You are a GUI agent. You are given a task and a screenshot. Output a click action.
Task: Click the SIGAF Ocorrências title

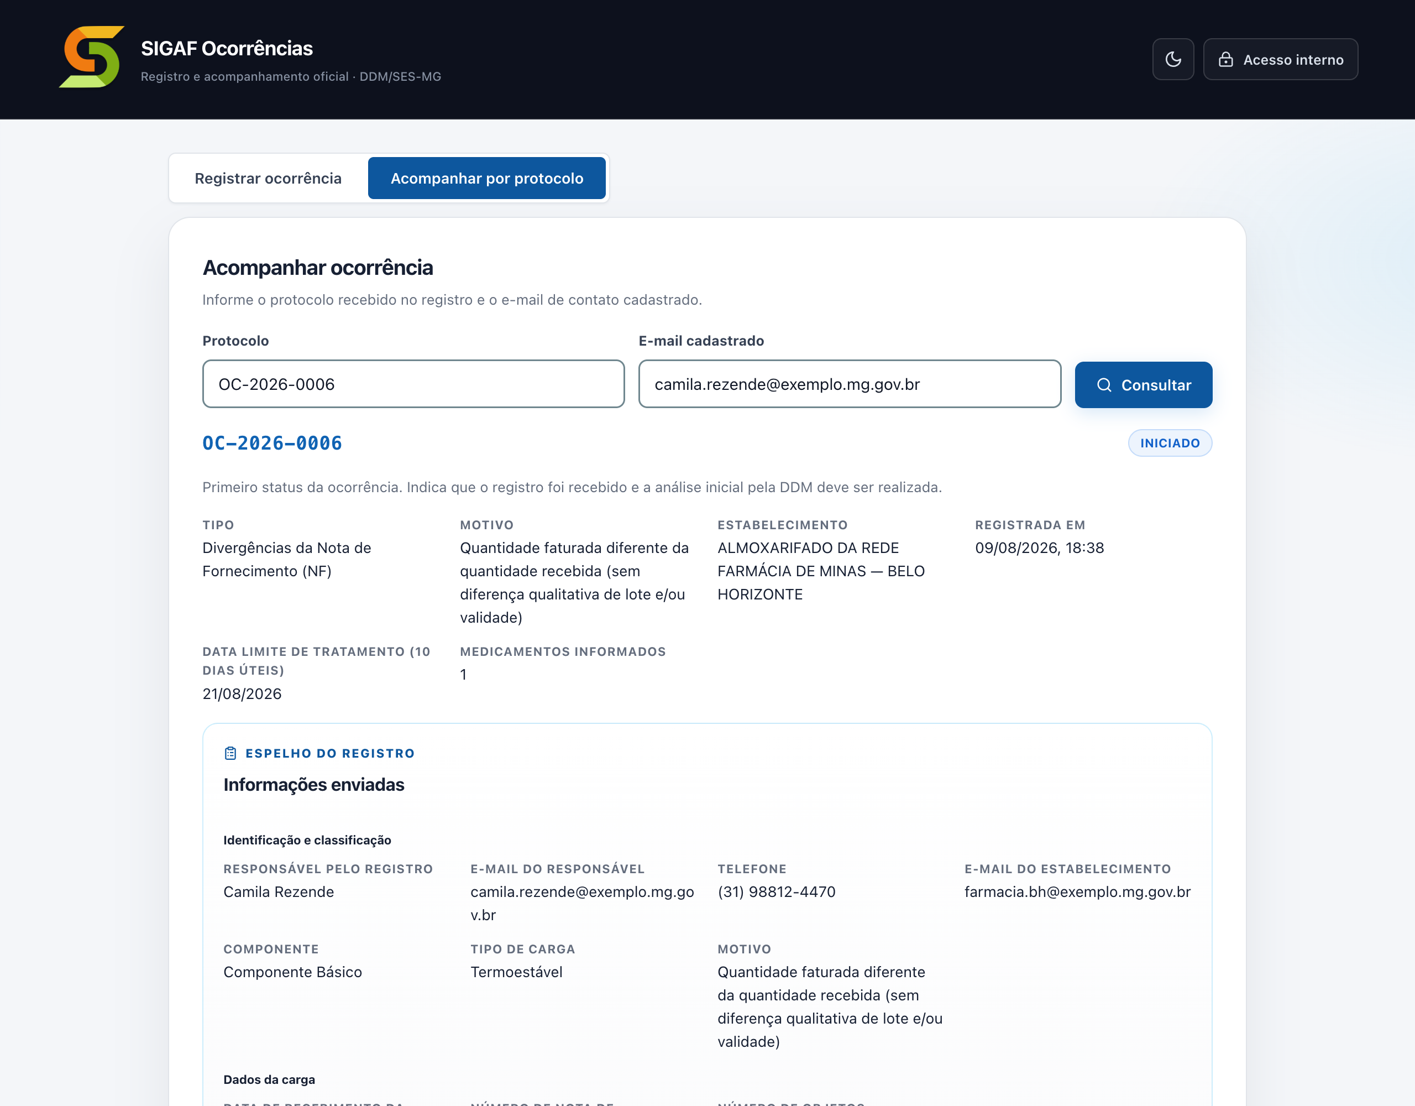227,49
